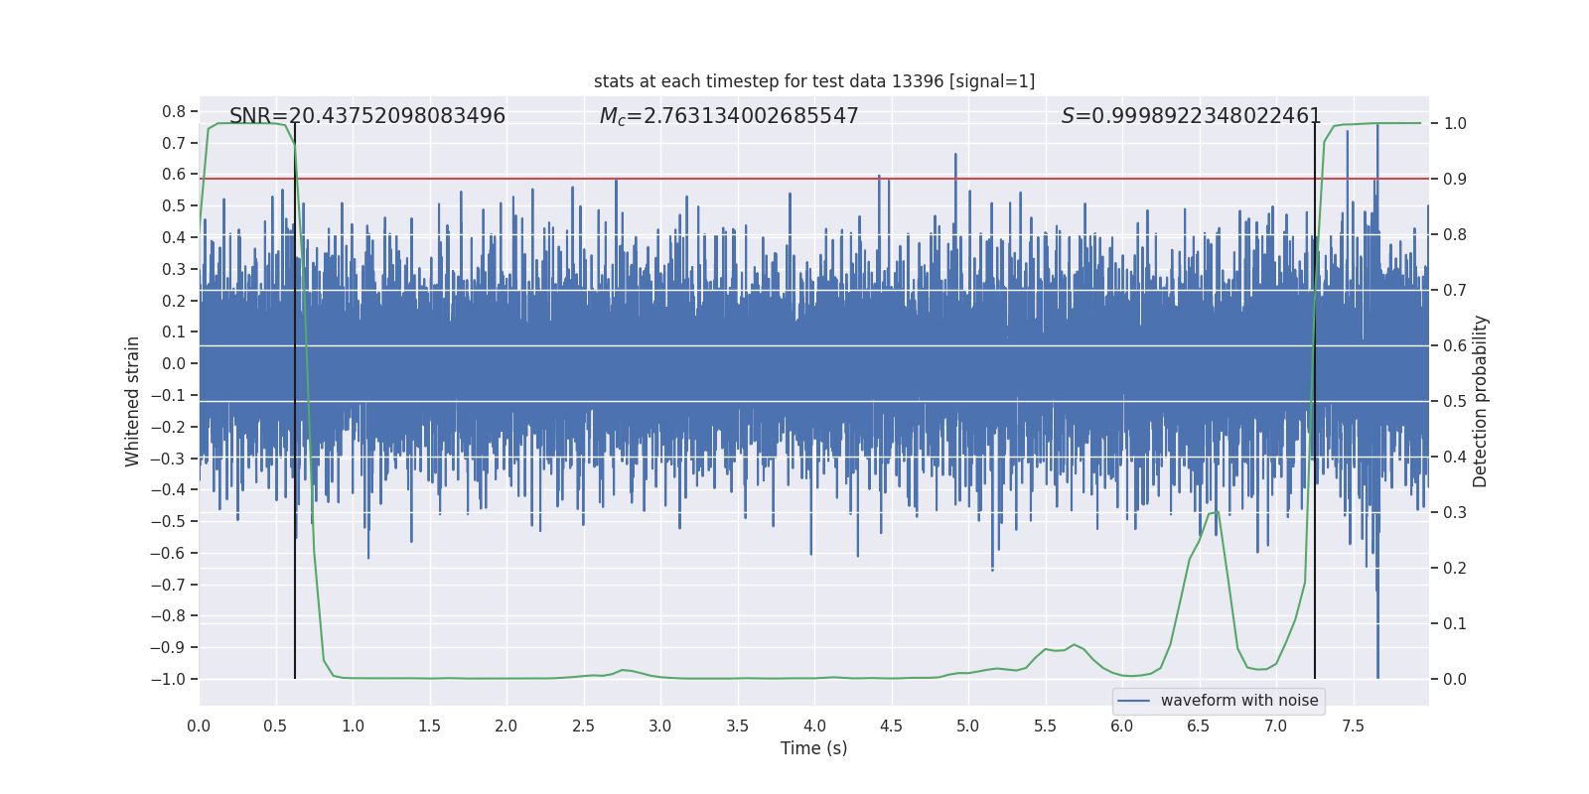Click the 0.0 tick label on time axis
This screenshot has width=1589, height=794.
point(199,726)
